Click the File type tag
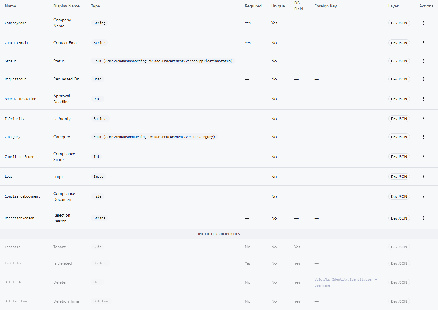Viewport: 438px width, 310px height. click(97, 196)
